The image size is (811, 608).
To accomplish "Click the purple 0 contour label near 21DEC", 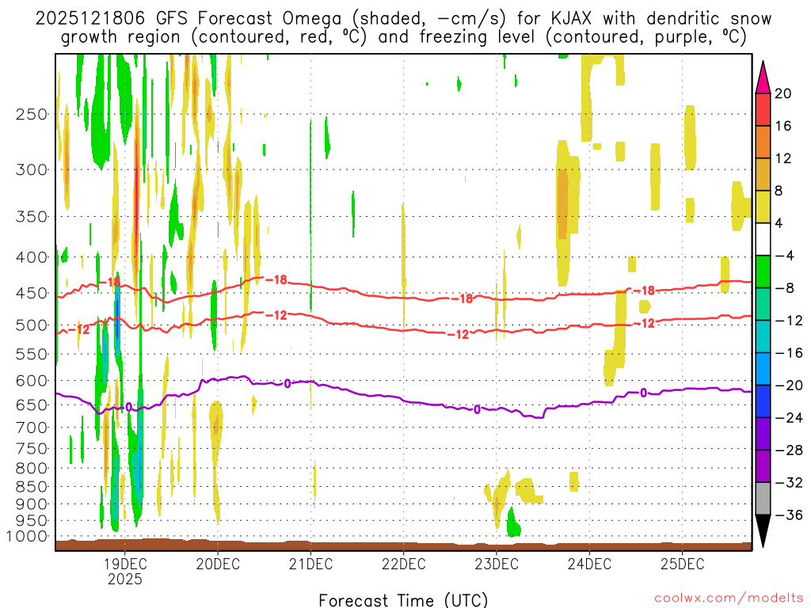I will [287, 383].
